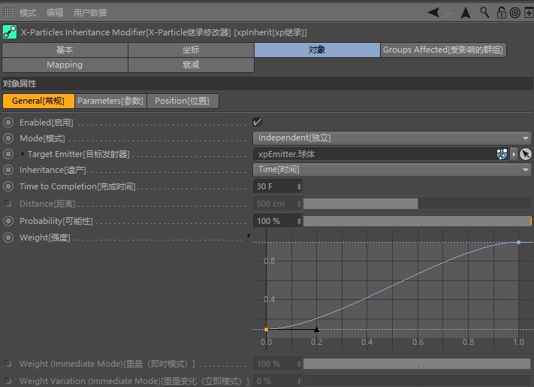This screenshot has width=534, height=387.
Task: Click the up arrow navigation icon
Action: point(466,13)
